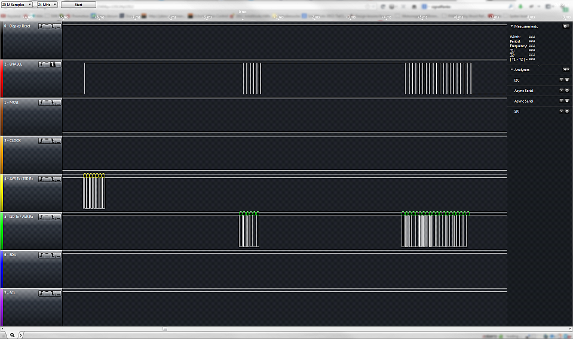This screenshot has width=573, height=339.
Task: Open settings for the SPI analyzer
Action: 567,111
